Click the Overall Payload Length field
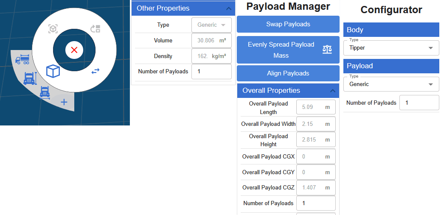Screen dimensions: 441x217 pyautogui.click(x=316, y=107)
